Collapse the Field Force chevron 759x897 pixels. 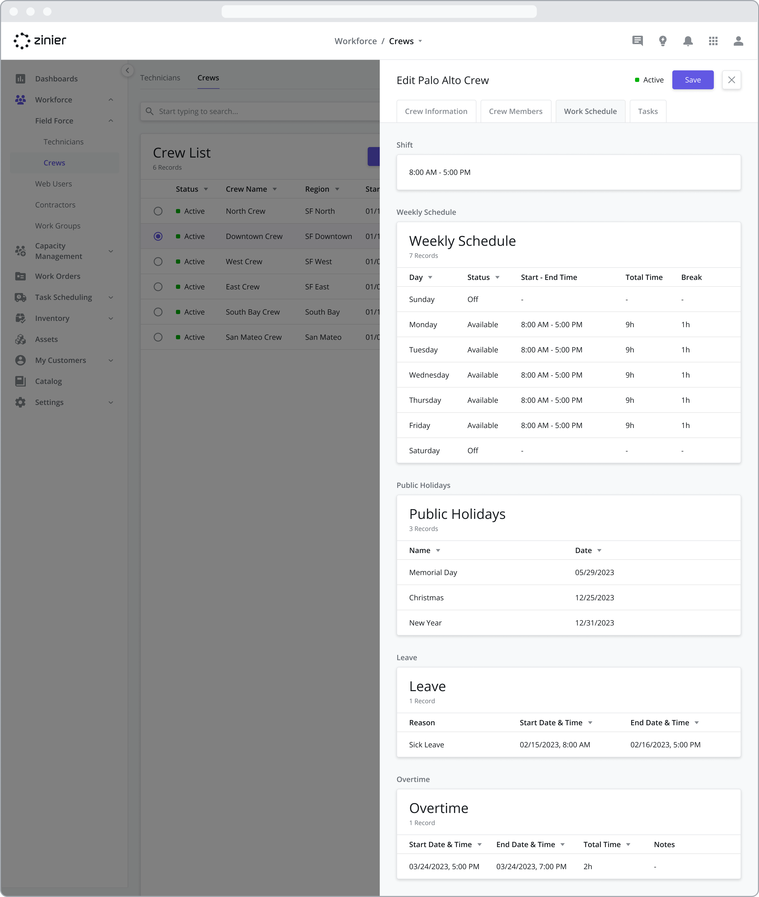(111, 121)
